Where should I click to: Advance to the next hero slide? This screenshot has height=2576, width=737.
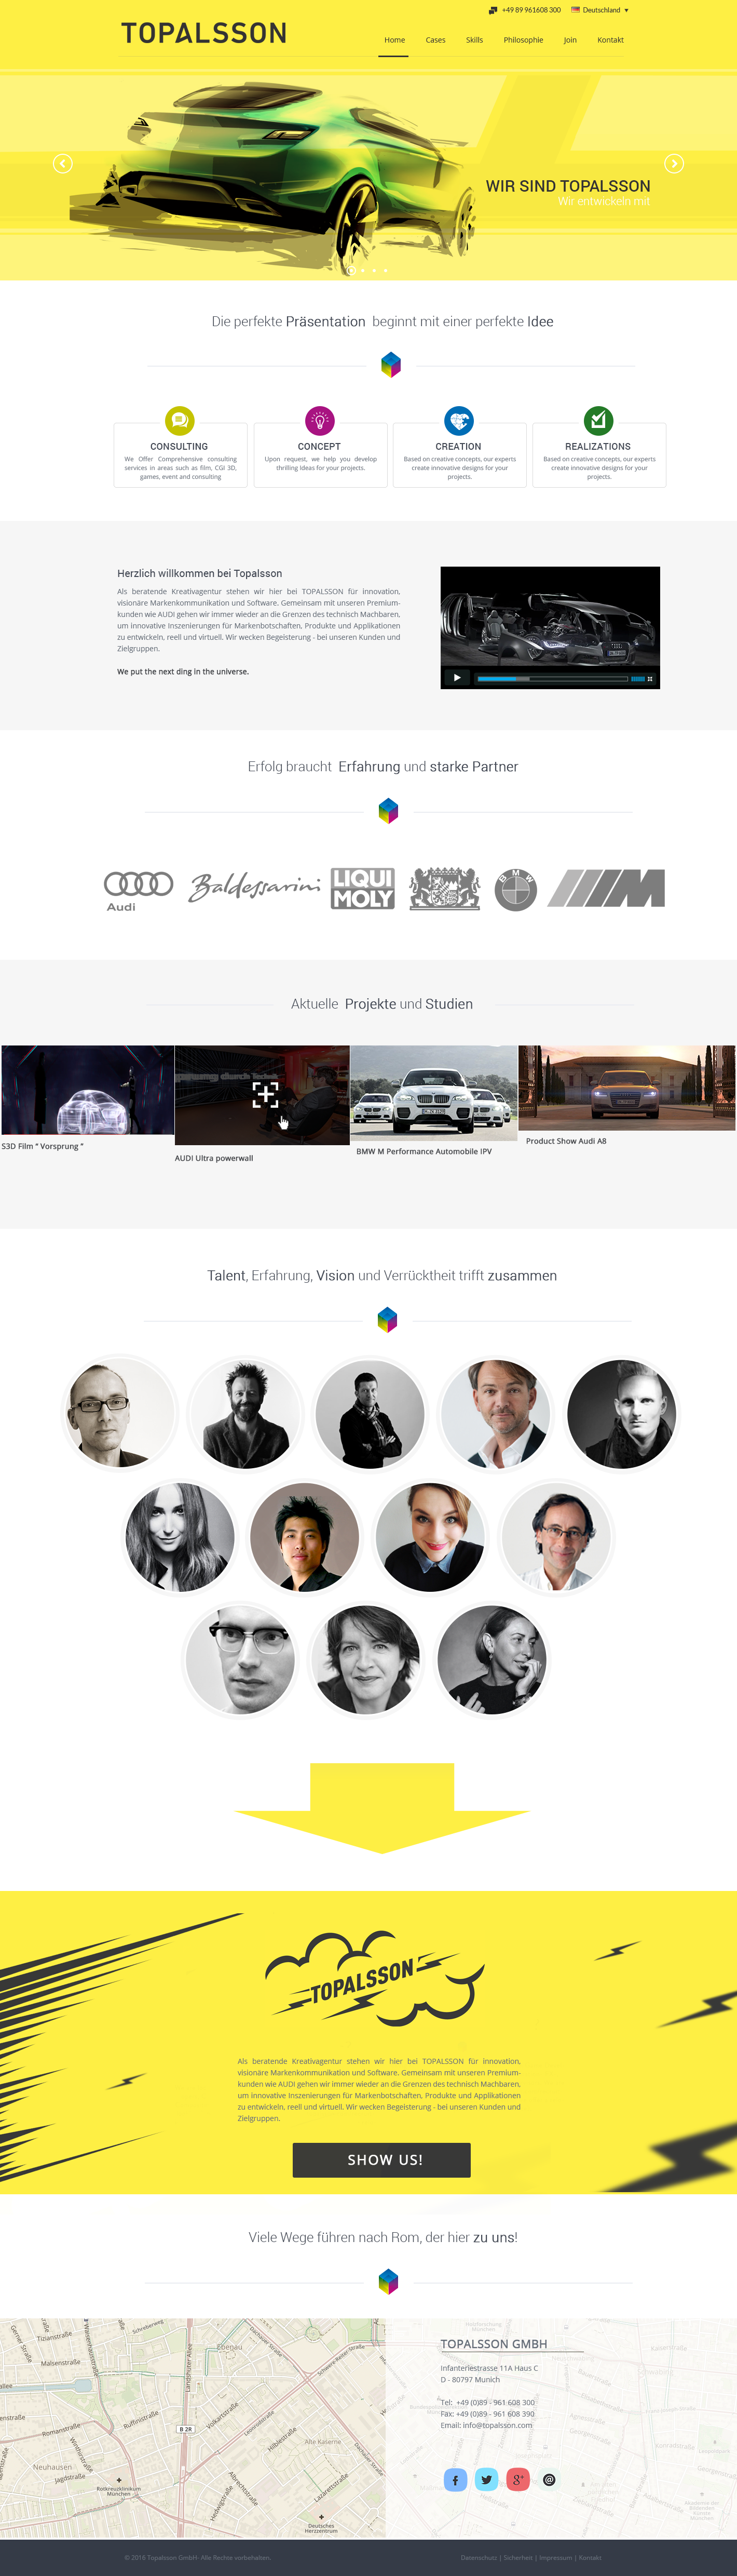click(674, 163)
